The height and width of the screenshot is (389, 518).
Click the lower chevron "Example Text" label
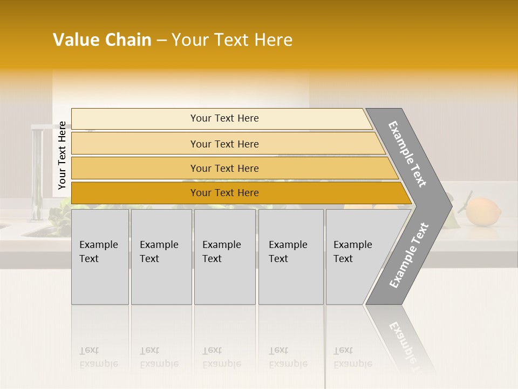[409, 256]
